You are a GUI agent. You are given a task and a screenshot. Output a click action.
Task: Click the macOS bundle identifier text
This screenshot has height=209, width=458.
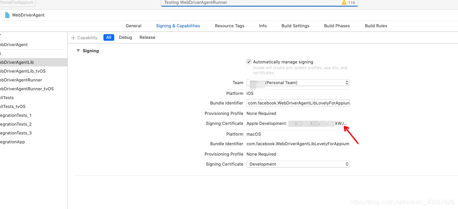pos(298,144)
